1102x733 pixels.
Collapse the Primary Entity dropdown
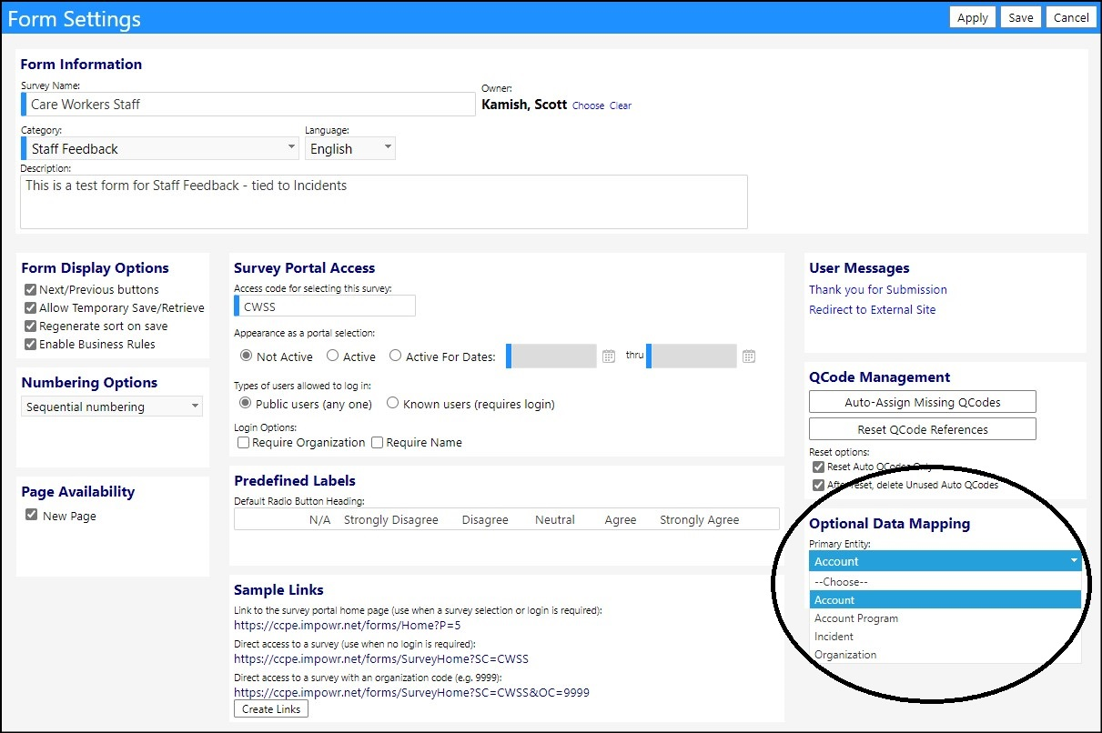coord(945,561)
